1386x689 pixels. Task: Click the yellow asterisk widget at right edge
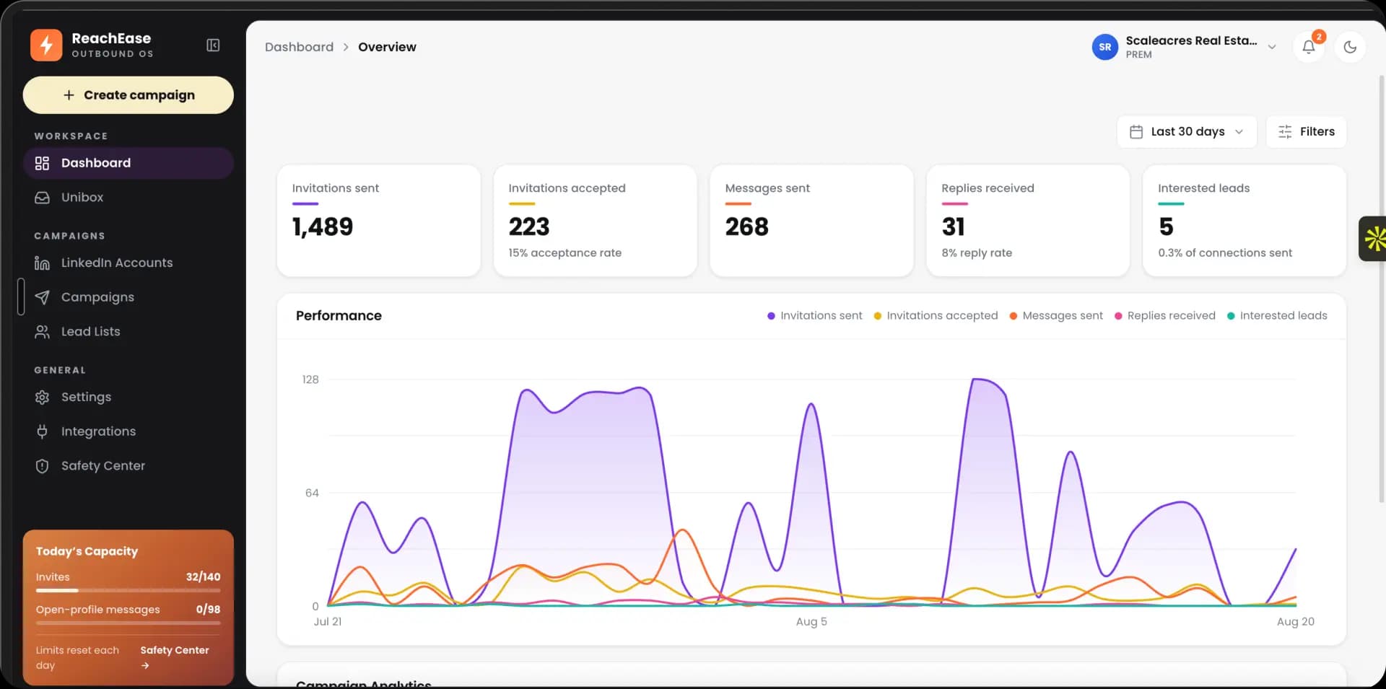pos(1374,239)
